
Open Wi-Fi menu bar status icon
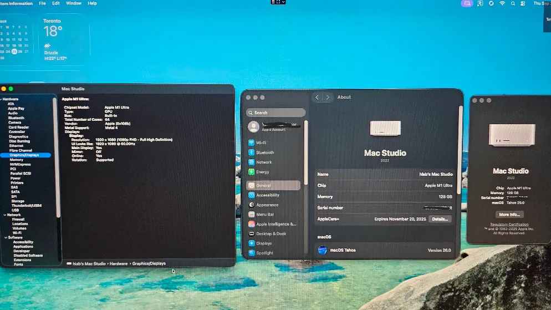coord(502,3)
